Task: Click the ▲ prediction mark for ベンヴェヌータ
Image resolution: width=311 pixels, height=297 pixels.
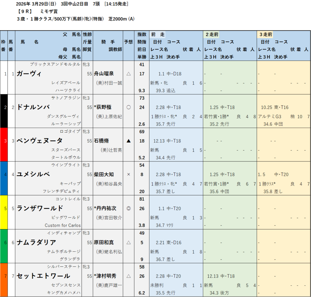Action: 128,141
